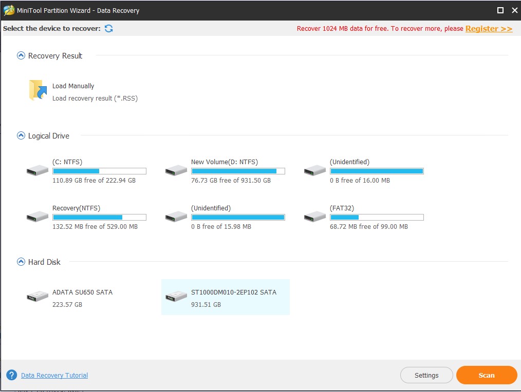Select the ADATA SU650 disk icon
The width and height of the screenshot is (521, 392).
tap(38, 296)
